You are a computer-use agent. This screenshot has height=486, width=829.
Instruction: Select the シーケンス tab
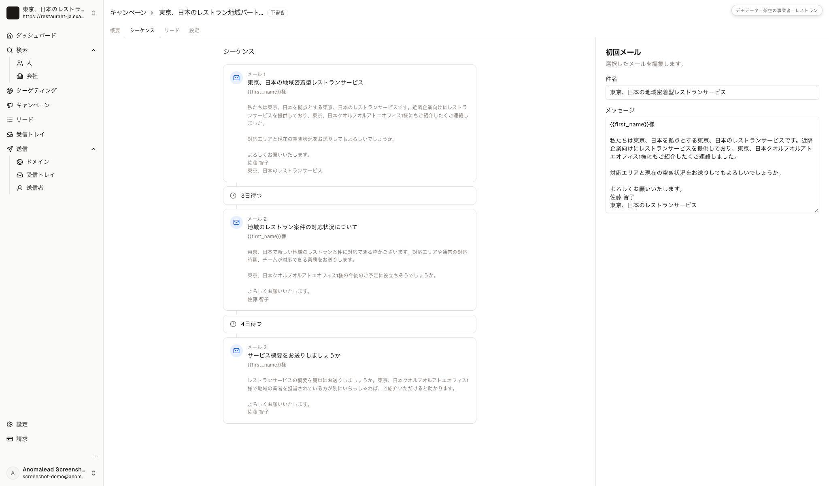[x=142, y=30]
